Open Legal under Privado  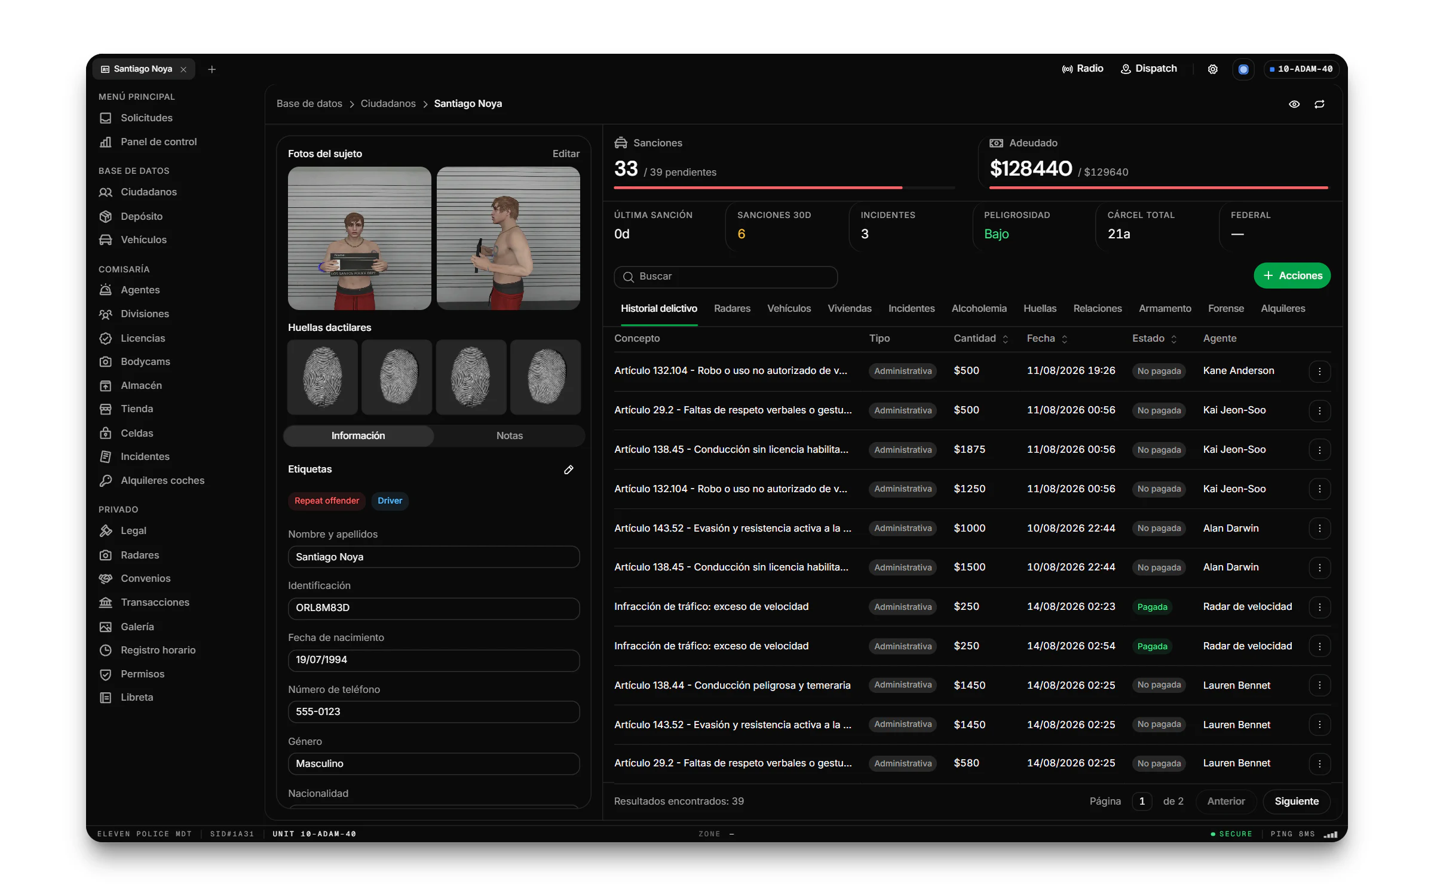click(x=133, y=530)
